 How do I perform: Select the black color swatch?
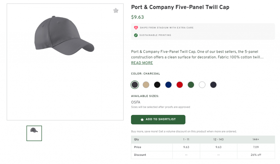157,85
